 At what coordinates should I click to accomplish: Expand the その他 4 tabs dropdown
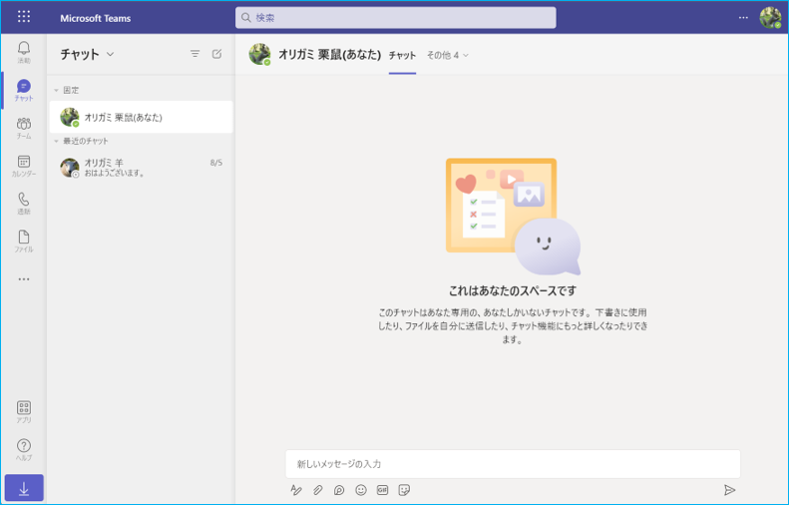point(448,55)
